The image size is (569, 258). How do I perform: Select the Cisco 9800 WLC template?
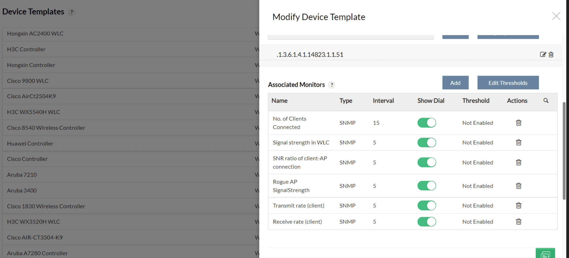click(27, 80)
